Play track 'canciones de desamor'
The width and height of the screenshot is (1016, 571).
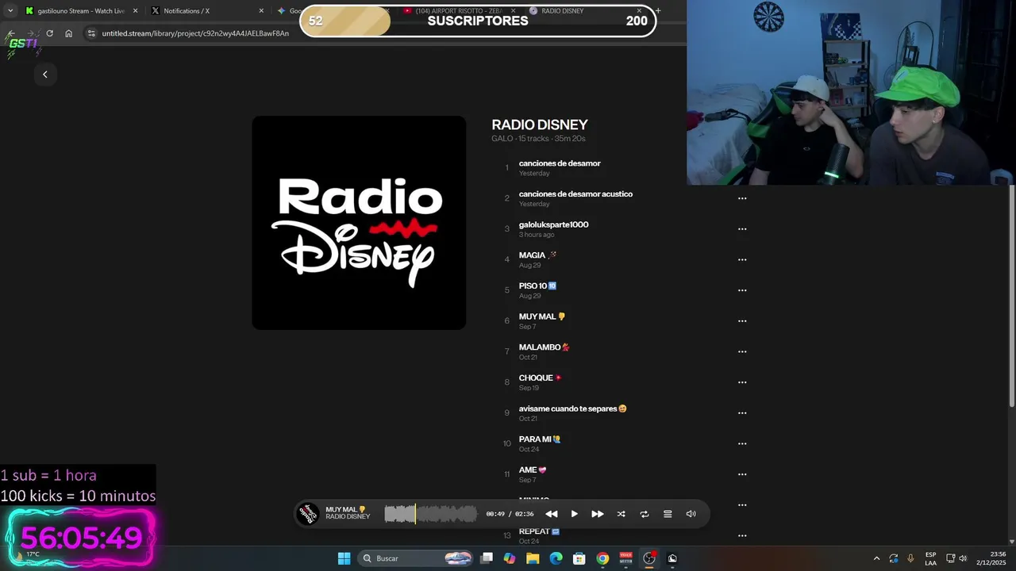[x=560, y=163]
